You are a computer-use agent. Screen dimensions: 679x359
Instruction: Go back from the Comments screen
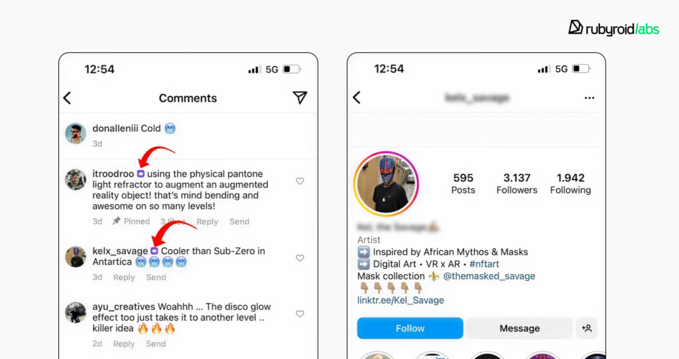click(67, 98)
